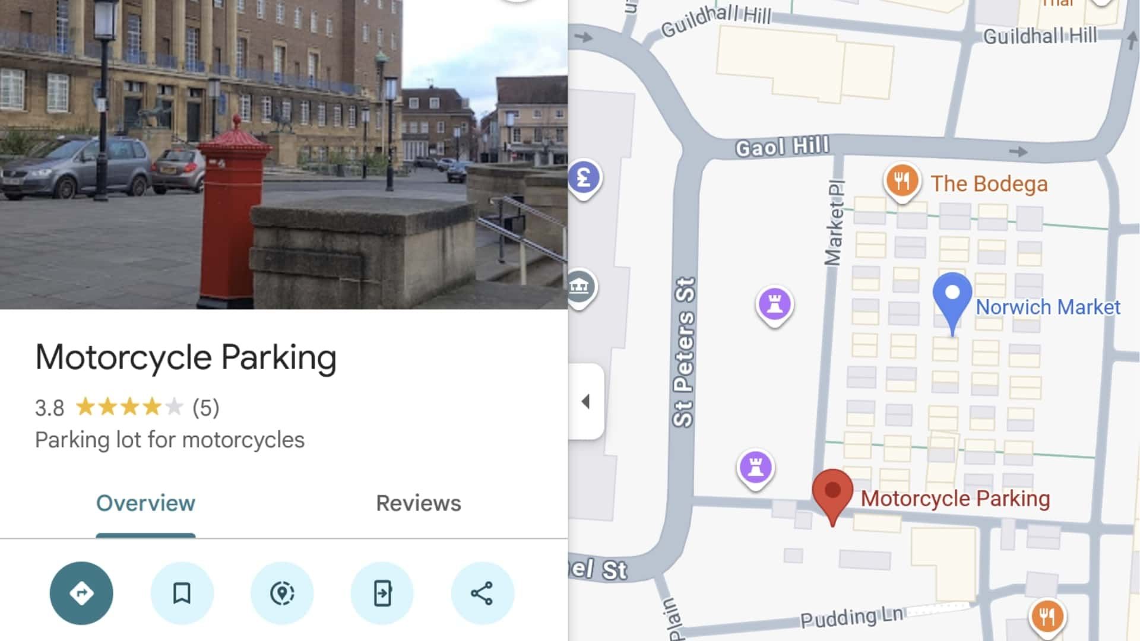Open the street photo with postbox
This screenshot has height=641, width=1140.
pyautogui.click(x=284, y=154)
